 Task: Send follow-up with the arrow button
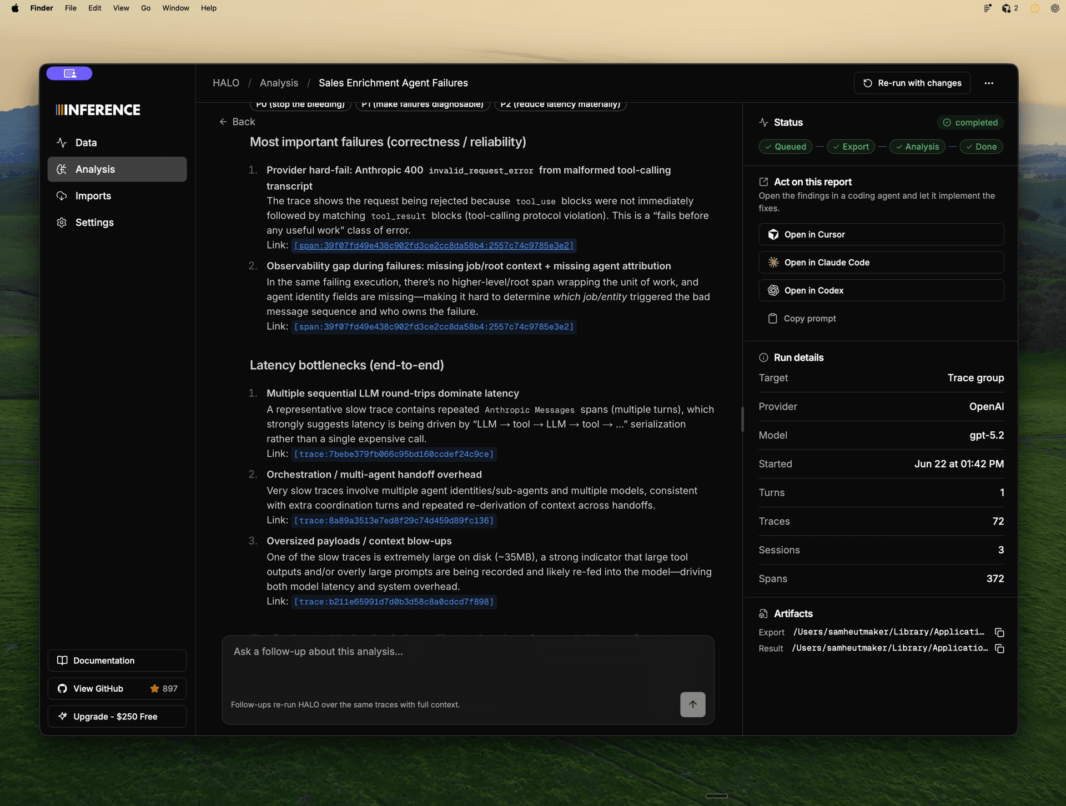692,704
